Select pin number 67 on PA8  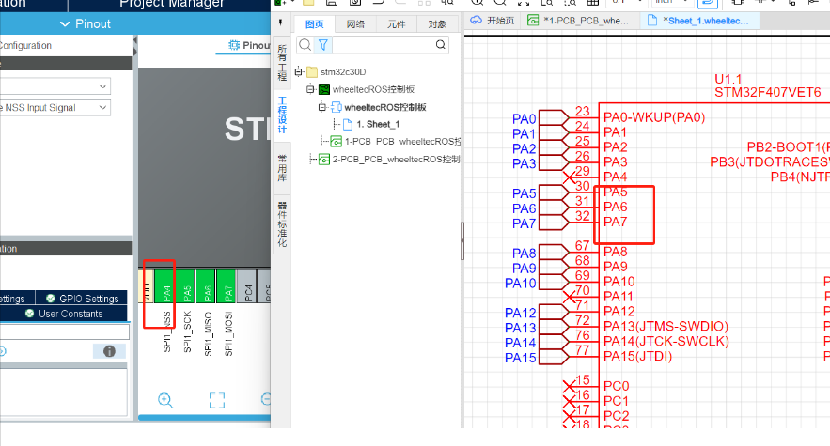click(582, 245)
